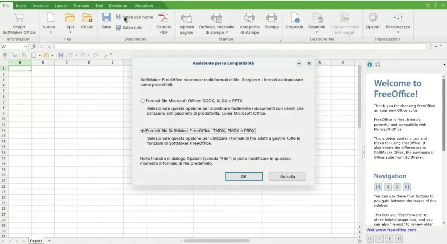447x244 pixels.
Task: Click the grid icon in sidebar header
Action: coord(377,65)
